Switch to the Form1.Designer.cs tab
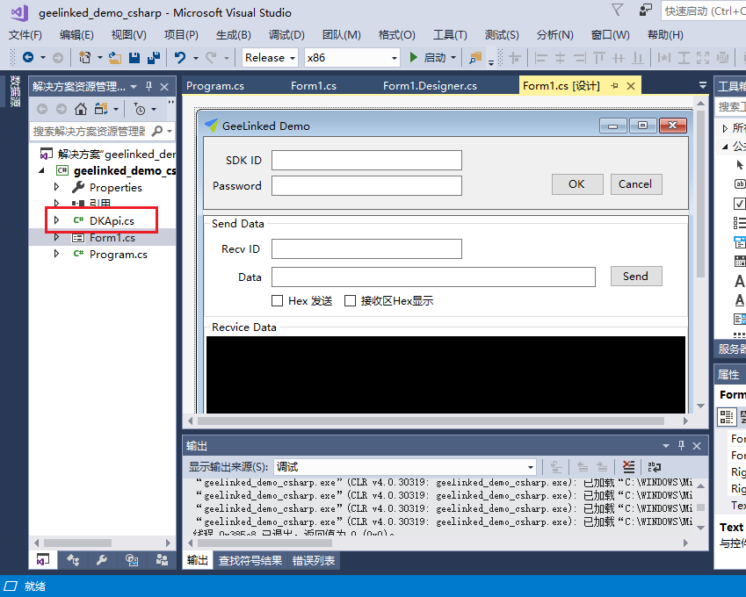Viewport: 746px width, 597px height. [x=430, y=86]
